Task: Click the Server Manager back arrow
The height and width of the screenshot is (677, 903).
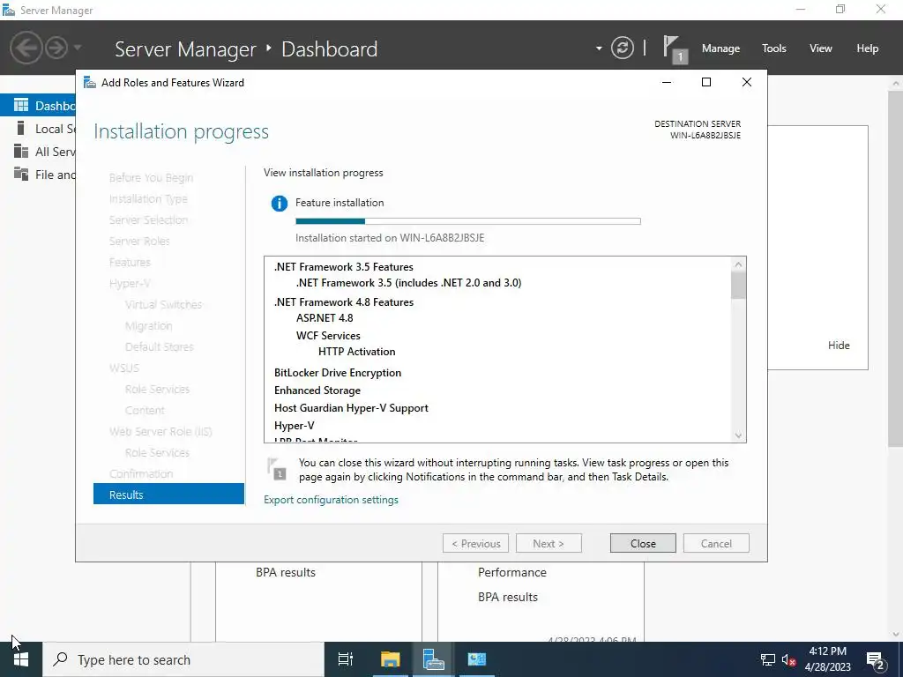Action: tap(26, 48)
